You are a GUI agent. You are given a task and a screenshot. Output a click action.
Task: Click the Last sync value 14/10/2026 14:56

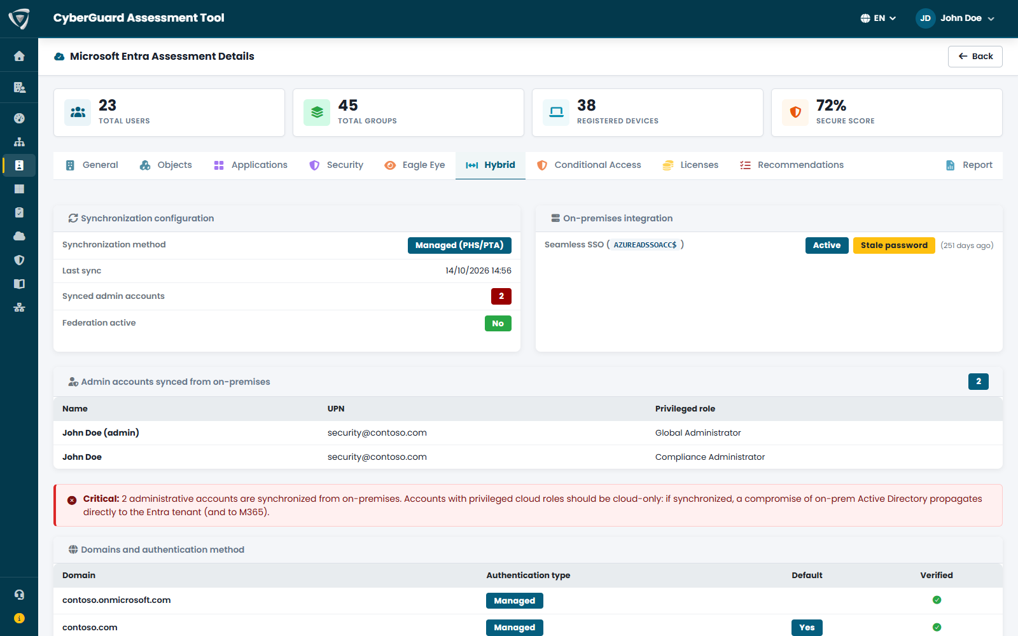click(x=478, y=271)
